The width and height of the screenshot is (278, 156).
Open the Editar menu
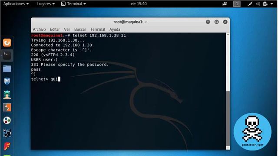pos(55,29)
